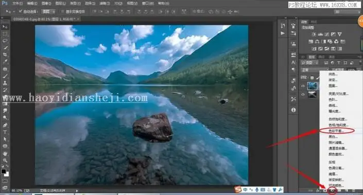This screenshot has width=363, height=195.
Task: Open the History panel icon in the dock
Action: [283, 26]
